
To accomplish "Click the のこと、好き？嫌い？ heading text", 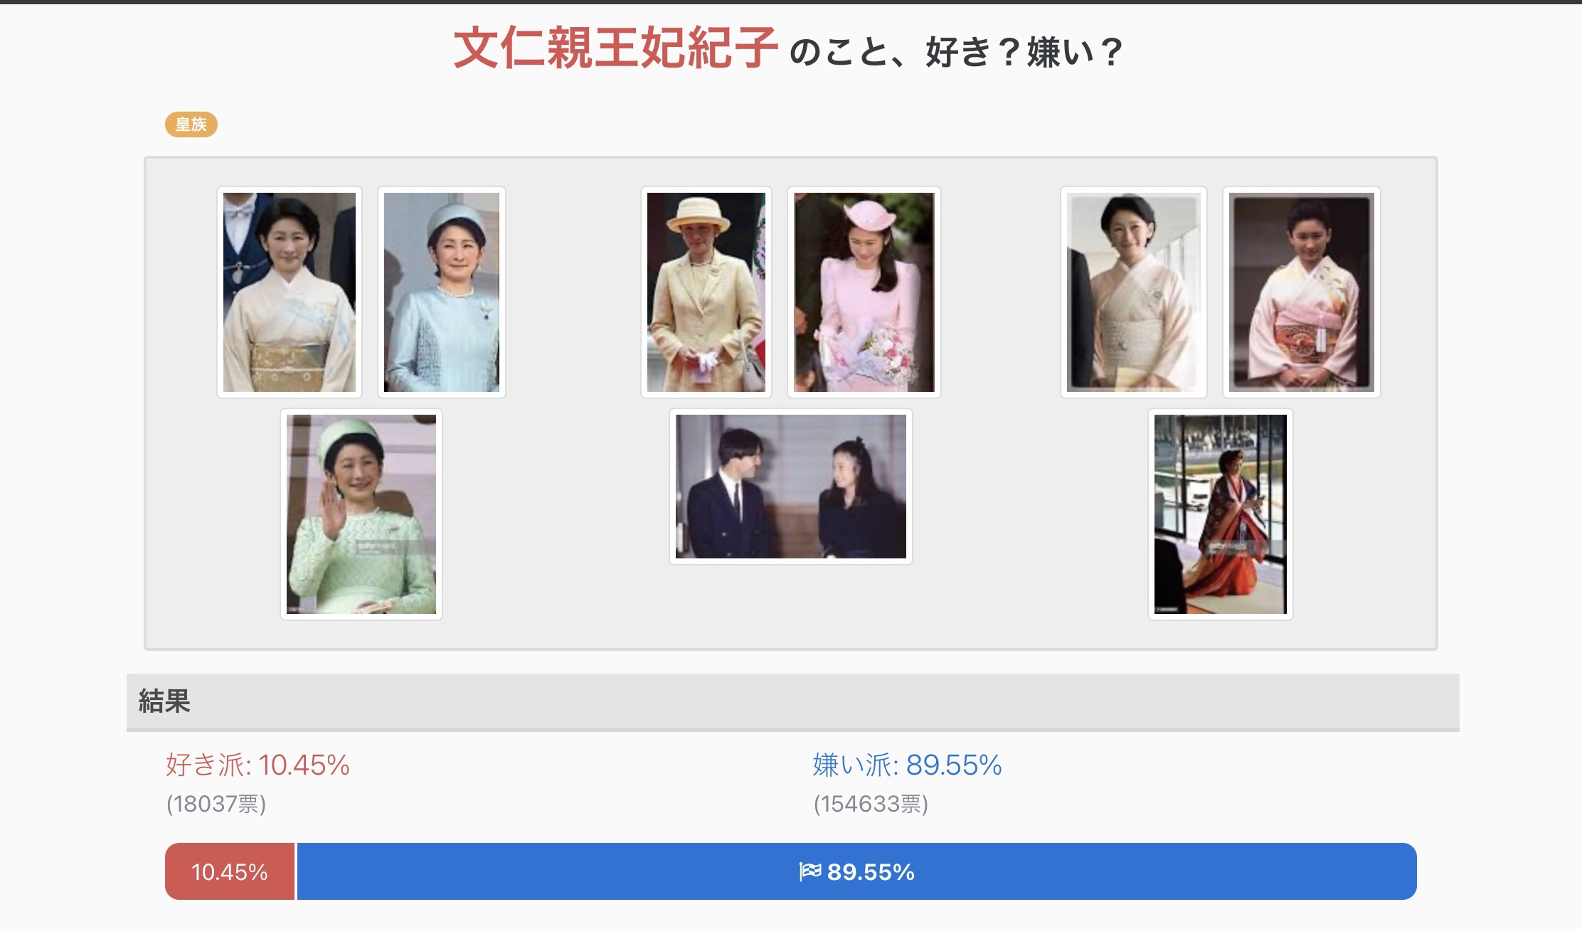I will point(956,53).
